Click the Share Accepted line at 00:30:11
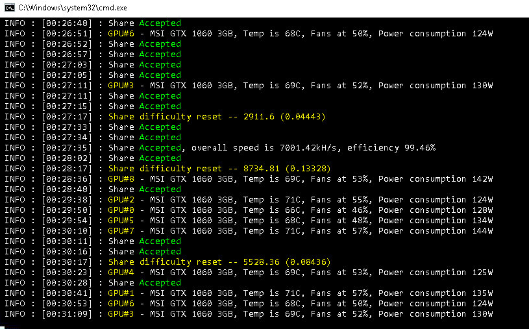 (x=93, y=241)
